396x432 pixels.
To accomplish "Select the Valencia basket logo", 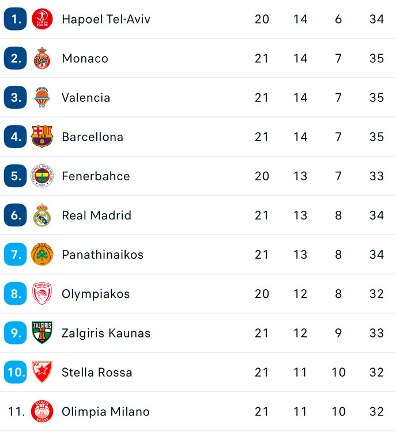I will (x=42, y=97).
